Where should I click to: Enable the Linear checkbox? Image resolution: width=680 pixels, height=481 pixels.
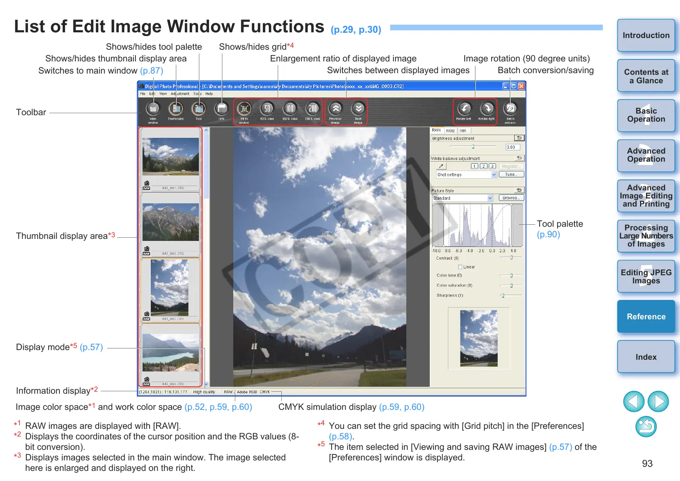tap(460, 267)
